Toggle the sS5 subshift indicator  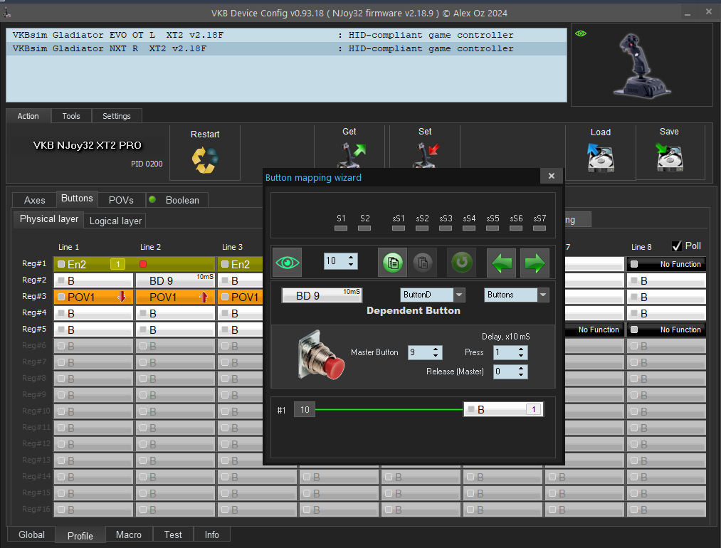[493, 228]
